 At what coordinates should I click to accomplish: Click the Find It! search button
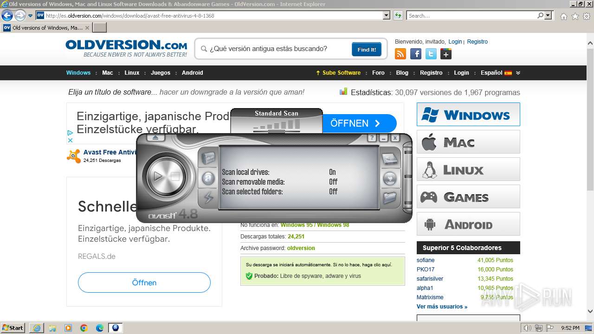(367, 49)
